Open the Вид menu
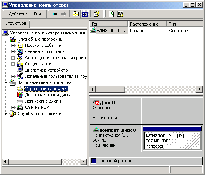 click(38, 14)
